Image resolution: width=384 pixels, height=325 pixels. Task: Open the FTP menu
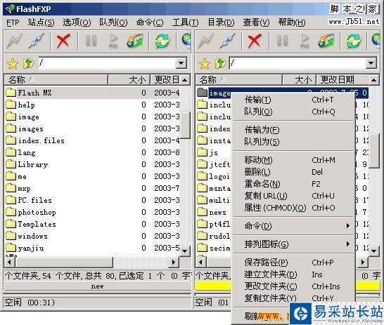tap(13, 22)
